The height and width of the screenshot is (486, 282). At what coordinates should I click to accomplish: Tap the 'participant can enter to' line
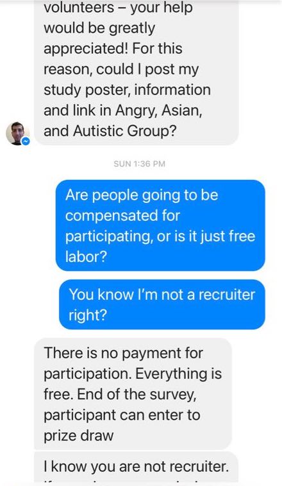[x=122, y=415]
